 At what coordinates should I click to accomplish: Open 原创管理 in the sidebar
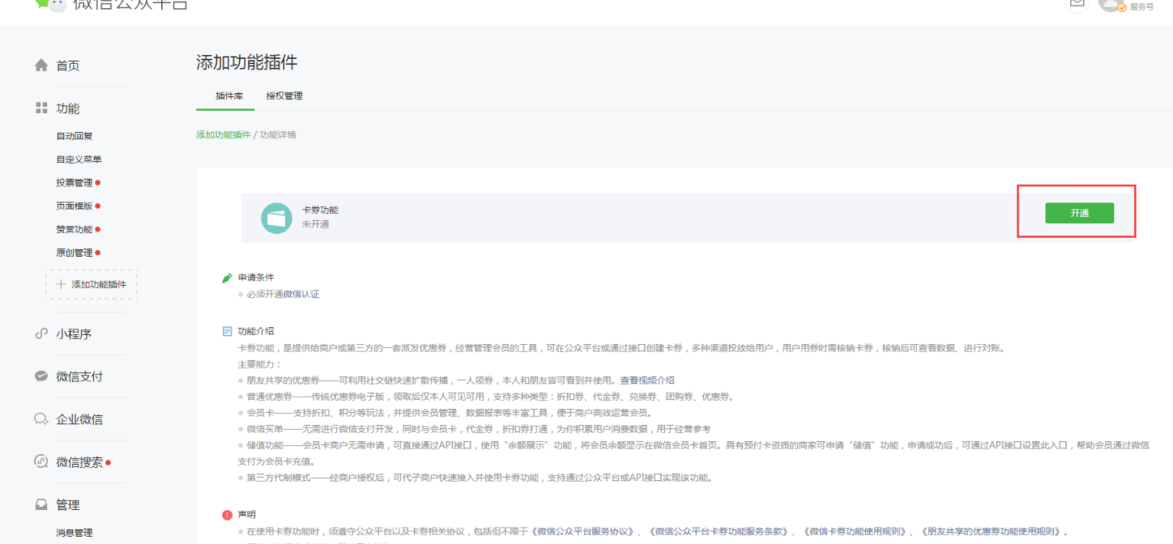point(75,253)
